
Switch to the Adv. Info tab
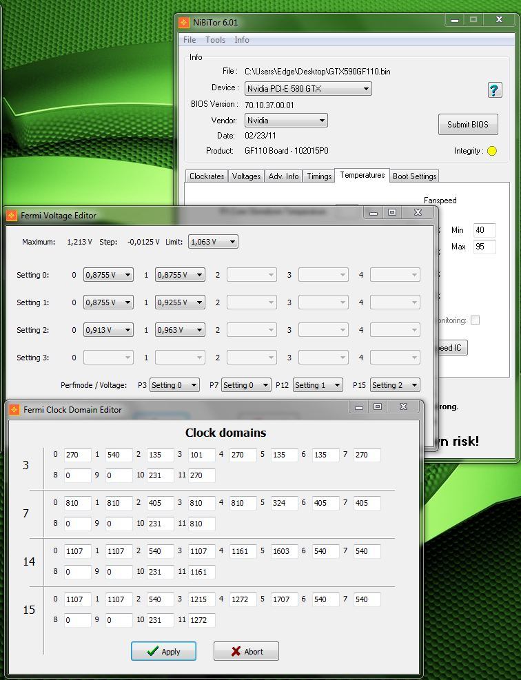click(x=283, y=176)
